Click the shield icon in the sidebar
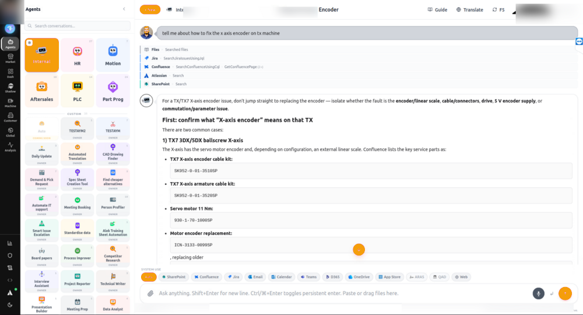 (x=10, y=256)
